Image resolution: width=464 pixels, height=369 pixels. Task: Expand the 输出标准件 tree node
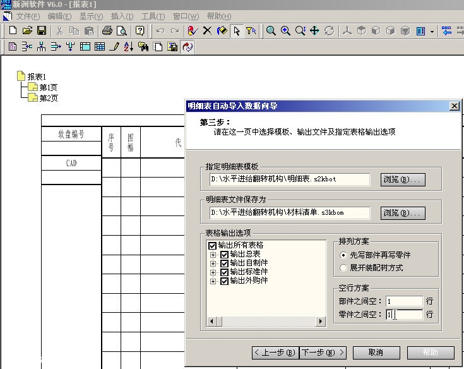pyautogui.click(x=213, y=272)
